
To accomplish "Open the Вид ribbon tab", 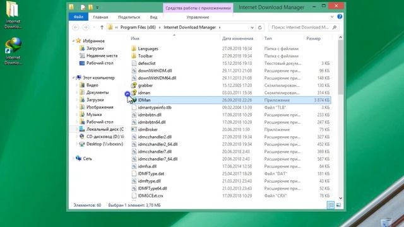I will coord(153,17).
